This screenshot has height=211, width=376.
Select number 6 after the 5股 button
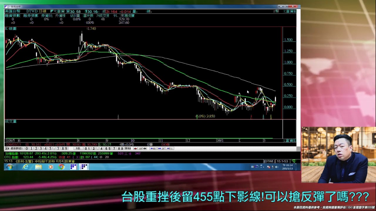(x=110, y=149)
